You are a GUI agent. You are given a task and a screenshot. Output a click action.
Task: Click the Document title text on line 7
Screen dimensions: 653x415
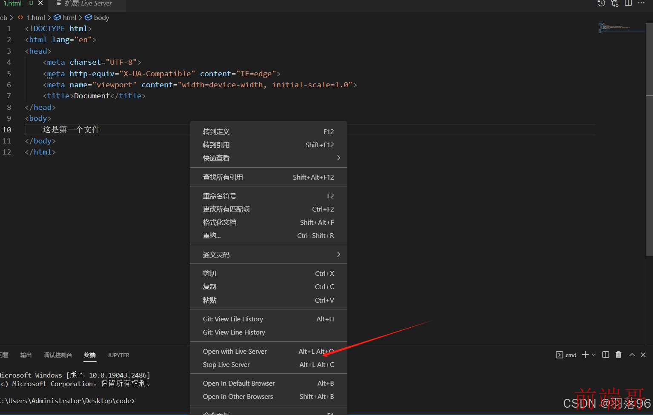pos(92,96)
